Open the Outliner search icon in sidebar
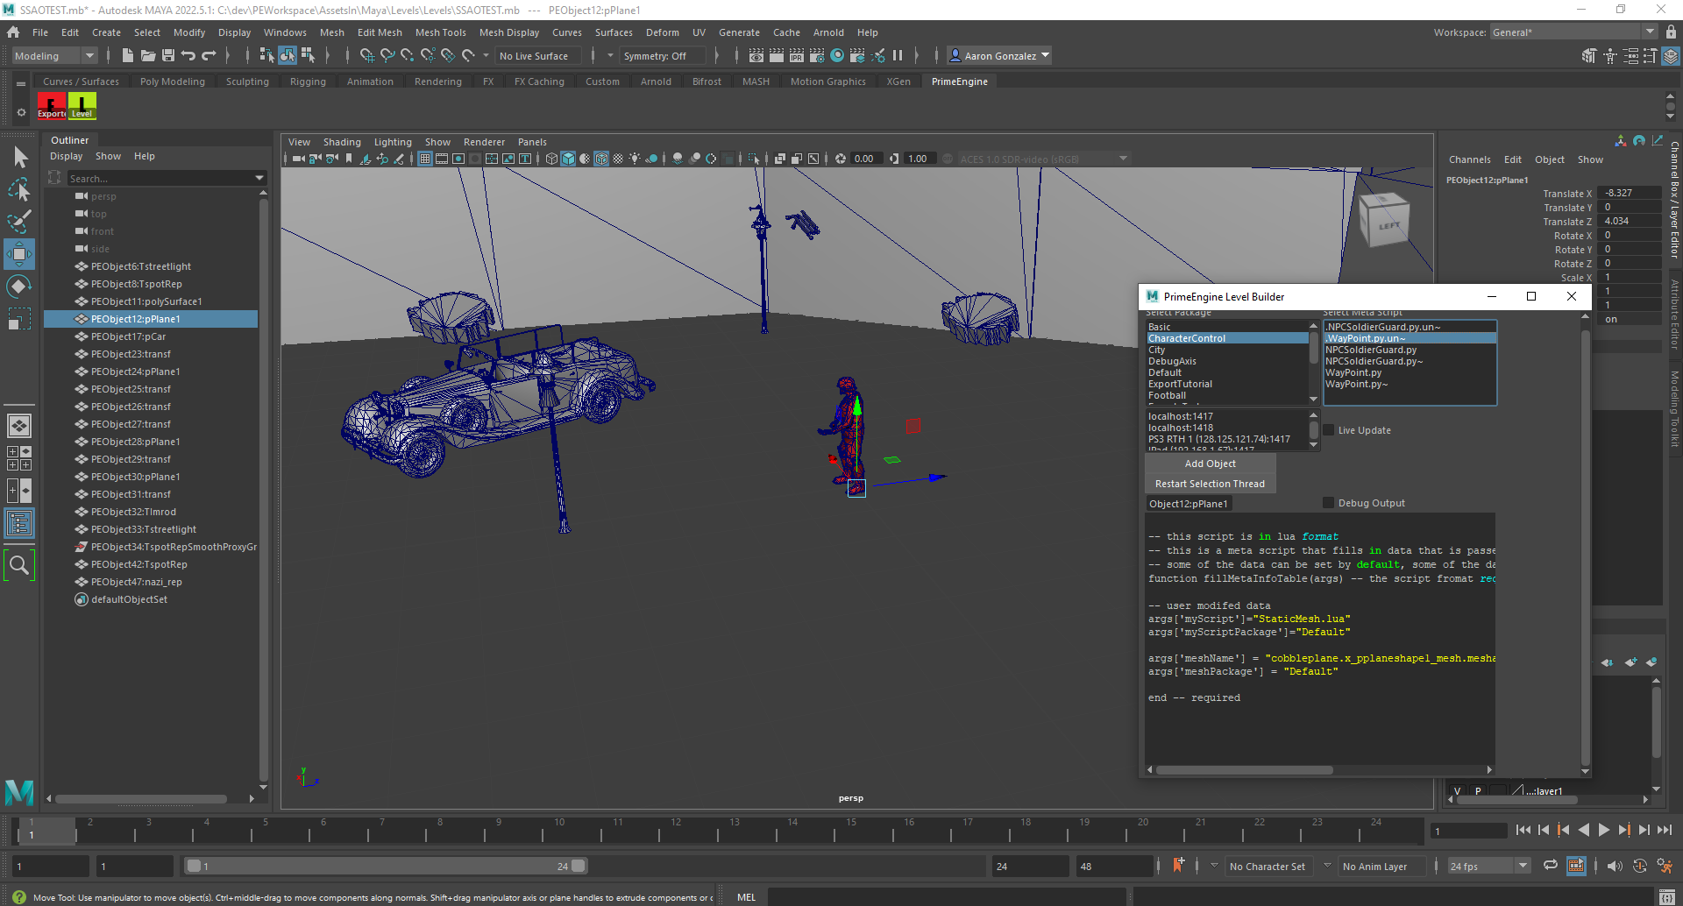 point(19,566)
